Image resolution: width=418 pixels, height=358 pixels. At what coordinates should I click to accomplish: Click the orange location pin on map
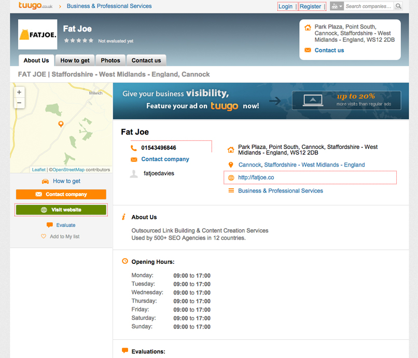tap(61, 124)
